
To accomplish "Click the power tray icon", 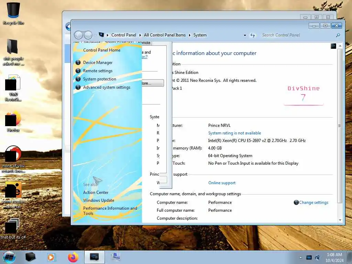I will (317, 257).
